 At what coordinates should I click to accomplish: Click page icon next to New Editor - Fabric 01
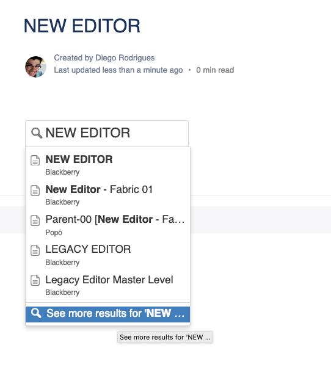(35, 191)
